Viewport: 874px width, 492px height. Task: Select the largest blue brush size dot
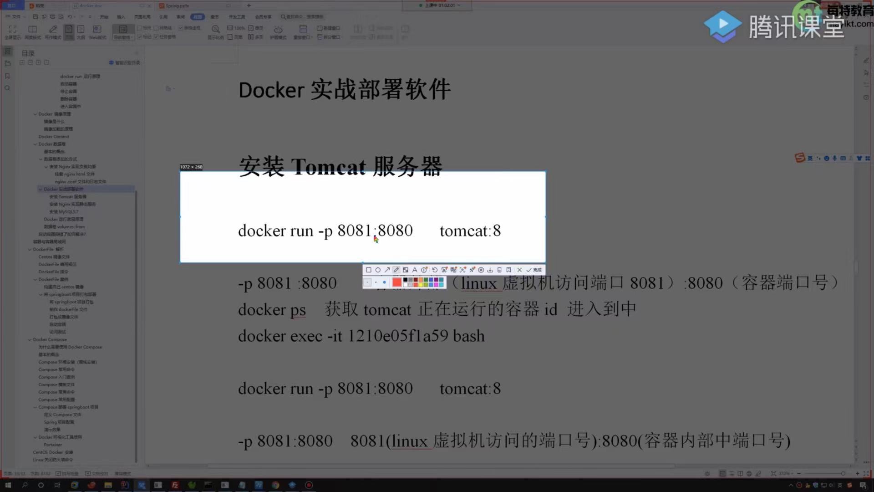point(384,282)
